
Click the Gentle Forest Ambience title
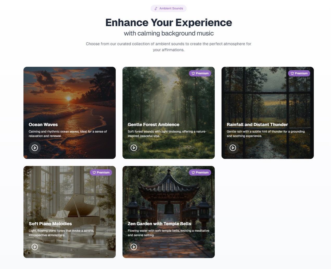point(153,125)
